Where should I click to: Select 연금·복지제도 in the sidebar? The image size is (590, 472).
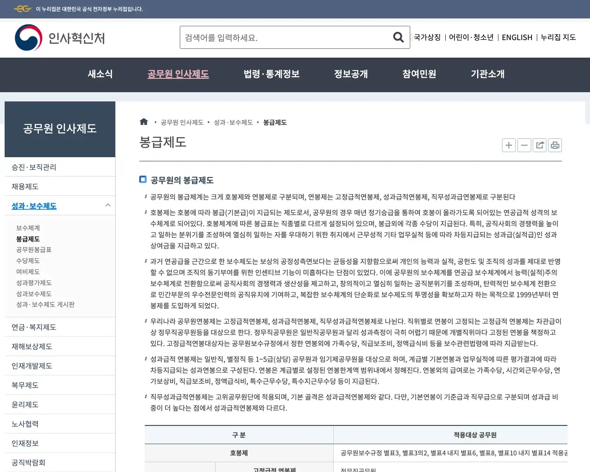pyautogui.click(x=60, y=327)
